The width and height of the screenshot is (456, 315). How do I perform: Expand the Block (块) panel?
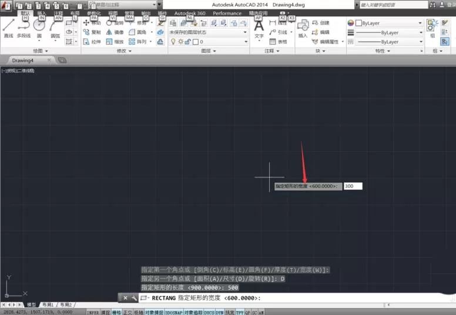[320, 51]
